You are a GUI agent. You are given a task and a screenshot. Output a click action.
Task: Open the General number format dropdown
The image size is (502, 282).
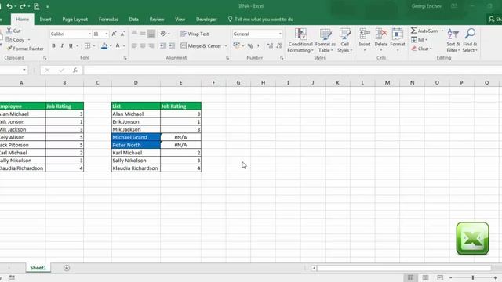pyautogui.click(x=280, y=34)
